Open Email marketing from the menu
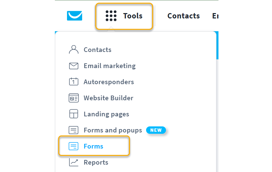This screenshot has height=172, width=272. [x=109, y=66]
